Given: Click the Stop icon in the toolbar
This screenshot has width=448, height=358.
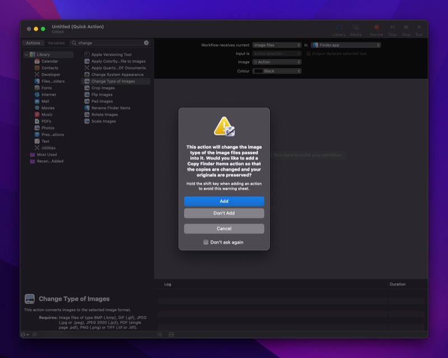Looking at the screenshot, I should click(x=405, y=28).
